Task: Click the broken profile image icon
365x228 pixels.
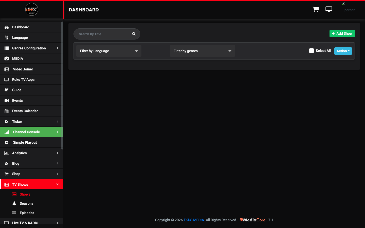Action: coord(343,4)
